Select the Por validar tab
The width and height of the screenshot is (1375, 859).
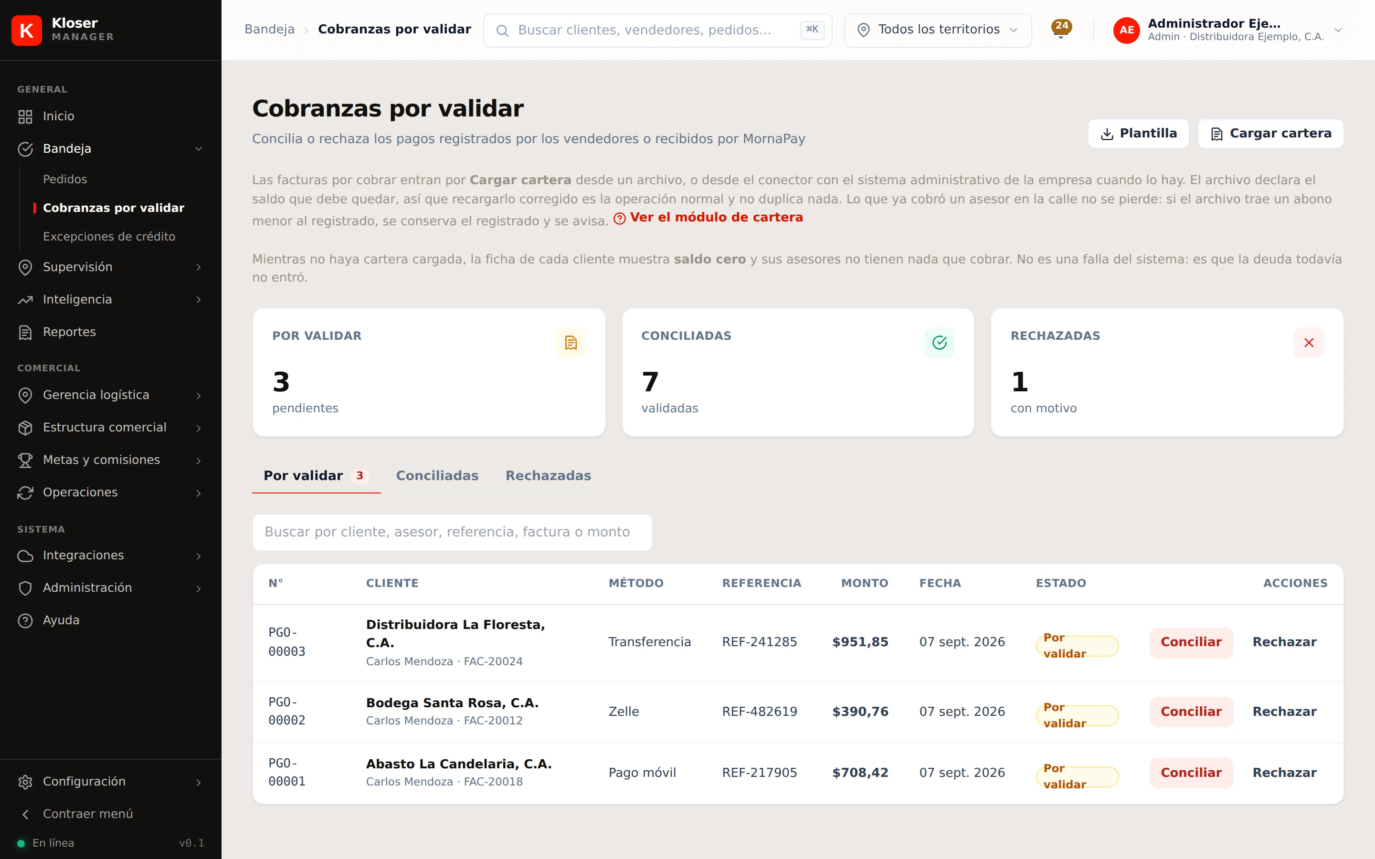[x=316, y=475]
